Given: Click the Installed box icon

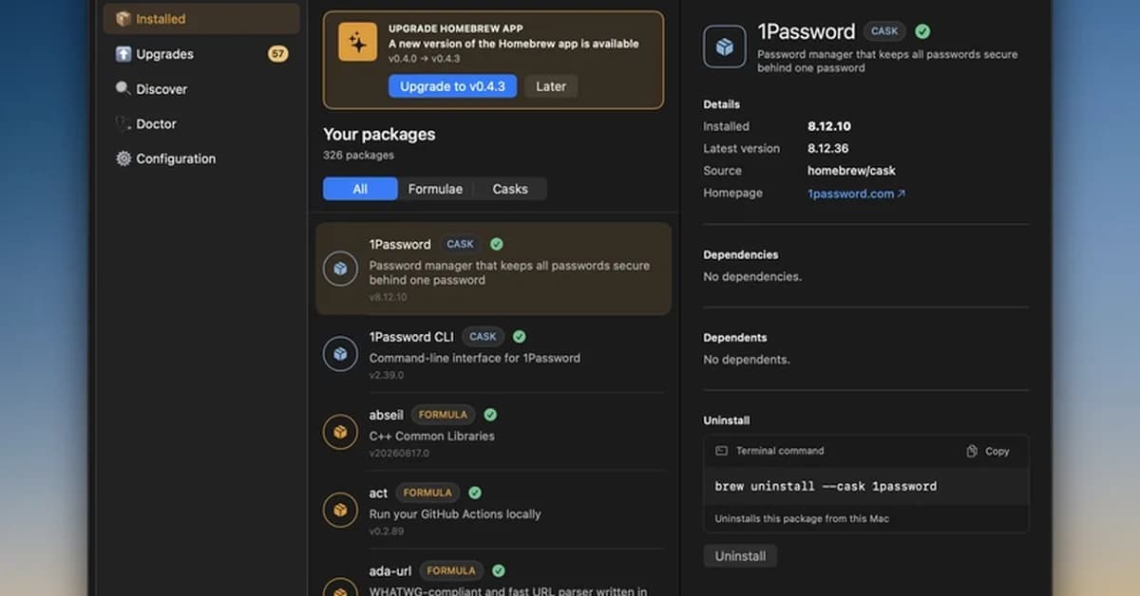Looking at the screenshot, I should tap(123, 19).
